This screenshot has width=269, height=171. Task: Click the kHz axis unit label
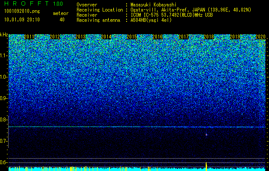pyautogui.click(x=4, y=35)
